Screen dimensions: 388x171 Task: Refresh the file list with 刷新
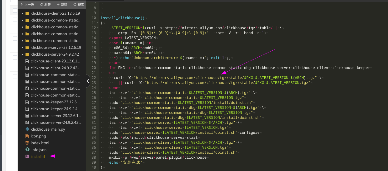[x=45, y=5]
